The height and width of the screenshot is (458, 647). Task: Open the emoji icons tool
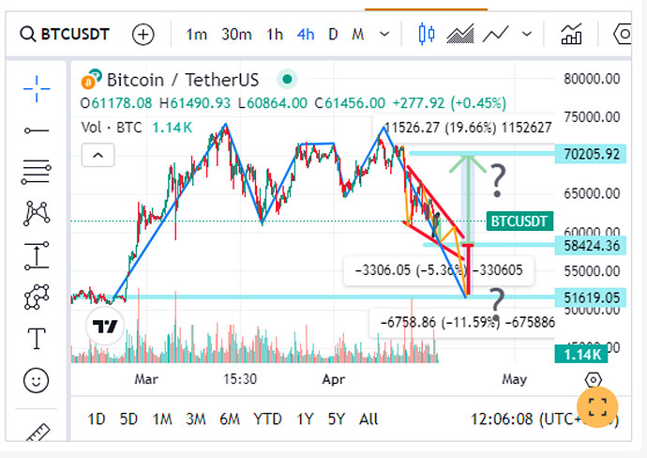point(37,380)
